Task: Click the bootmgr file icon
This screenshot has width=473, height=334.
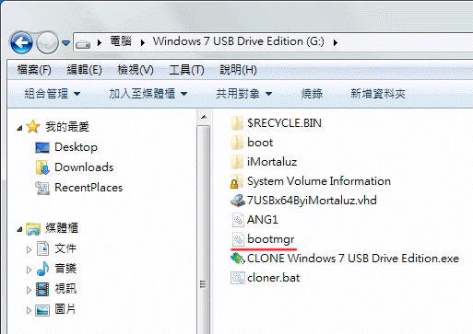Action: pyautogui.click(x=238, y=239)
